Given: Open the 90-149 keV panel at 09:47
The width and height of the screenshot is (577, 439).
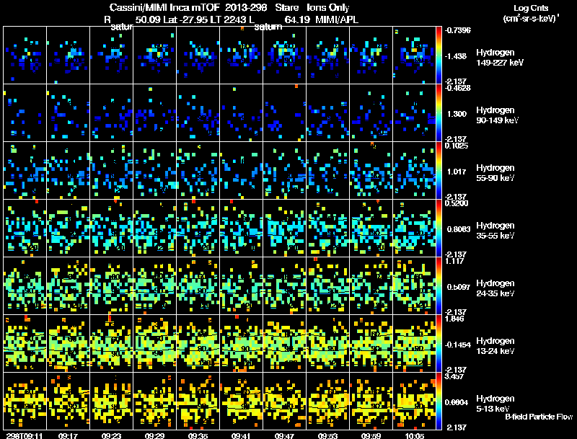Looking at the screenshot, I should point(284,113).
